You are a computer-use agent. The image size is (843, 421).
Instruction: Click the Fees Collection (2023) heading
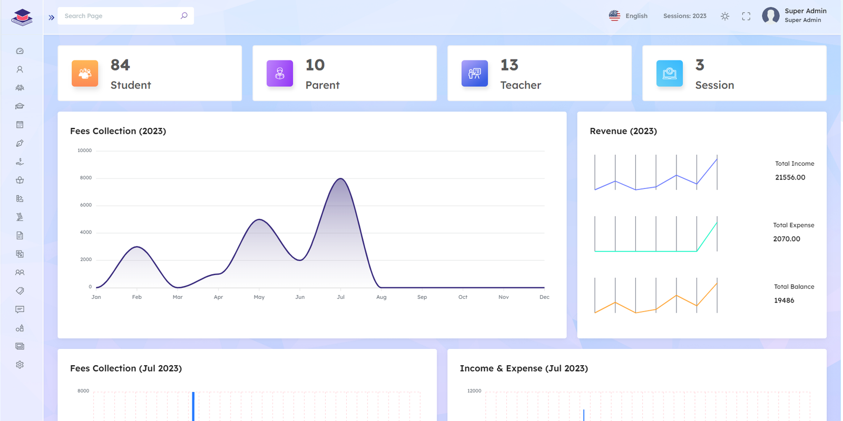pos(118,131)
